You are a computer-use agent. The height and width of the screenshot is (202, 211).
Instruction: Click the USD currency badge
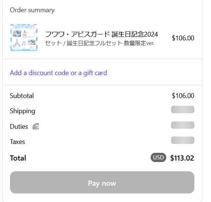[x=158, y=157]
